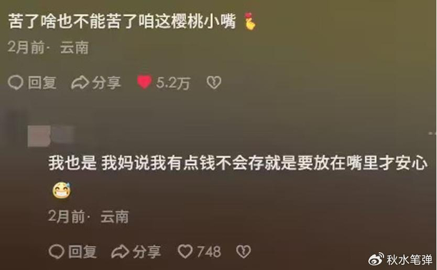The image size is (437, 270).
Task: Tap the 5.2万 like count
Action: (x=173, y=83)
